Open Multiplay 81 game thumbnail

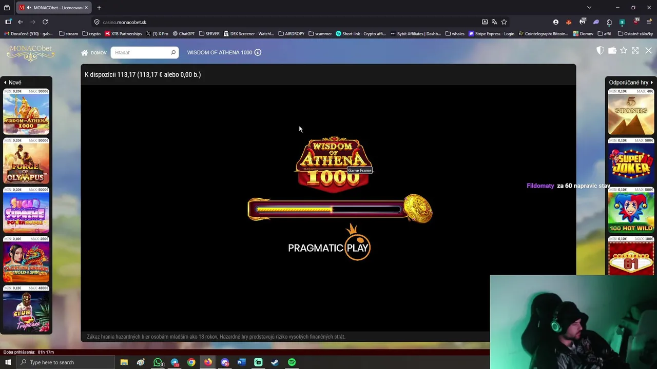coord(631,256)
